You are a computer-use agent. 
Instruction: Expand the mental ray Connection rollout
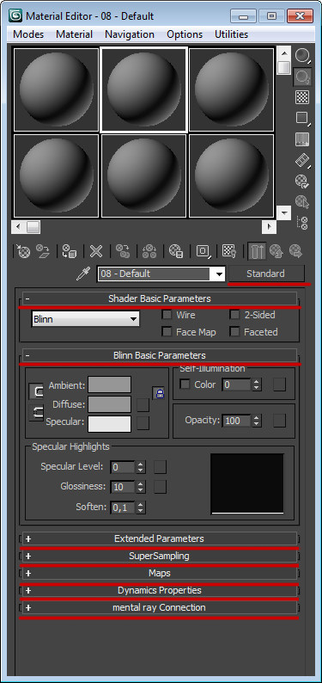click(159, 607)
